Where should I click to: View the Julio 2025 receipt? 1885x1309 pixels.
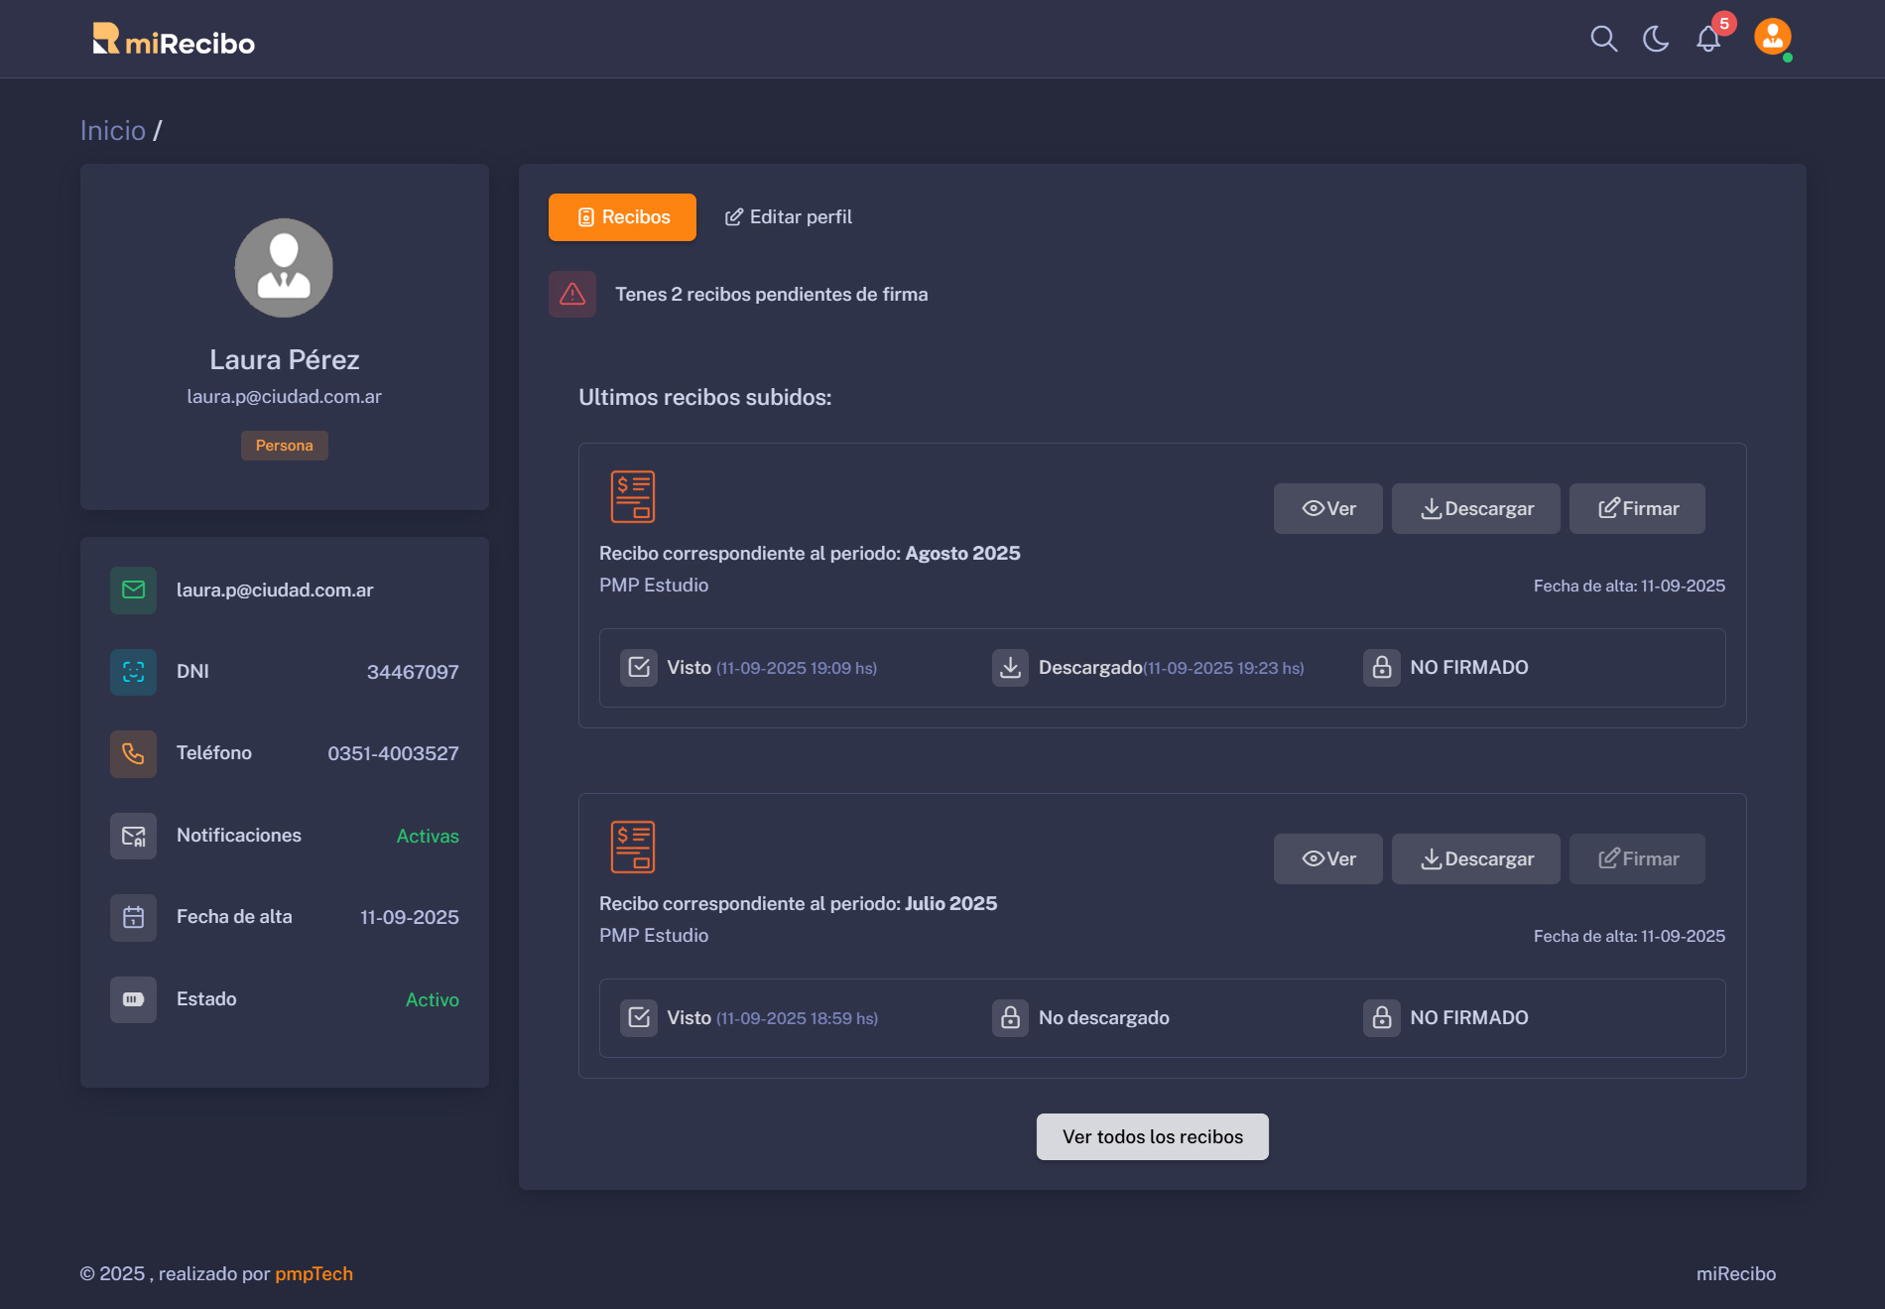click(x=1327, y=859)
